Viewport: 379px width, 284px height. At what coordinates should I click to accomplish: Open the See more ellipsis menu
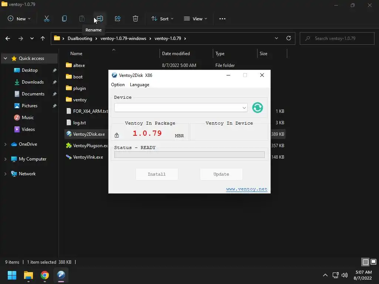[x=222, y=18]
